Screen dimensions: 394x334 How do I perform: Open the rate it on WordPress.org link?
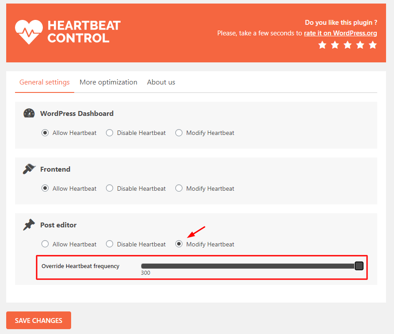(x=340, y=33)
